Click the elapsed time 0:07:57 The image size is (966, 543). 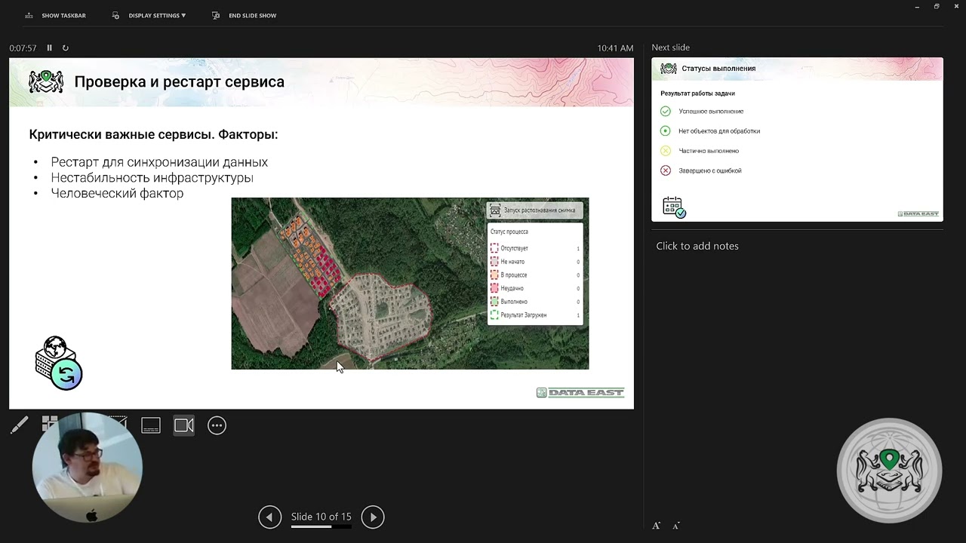coord(23,48)
